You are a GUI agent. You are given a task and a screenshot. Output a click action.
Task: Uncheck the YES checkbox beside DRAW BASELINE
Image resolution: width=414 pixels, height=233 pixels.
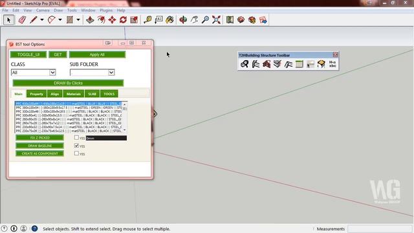click(76, 146)
